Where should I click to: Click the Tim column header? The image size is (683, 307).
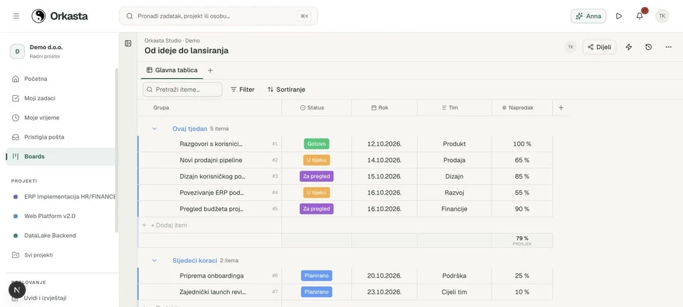pos(455,108)
